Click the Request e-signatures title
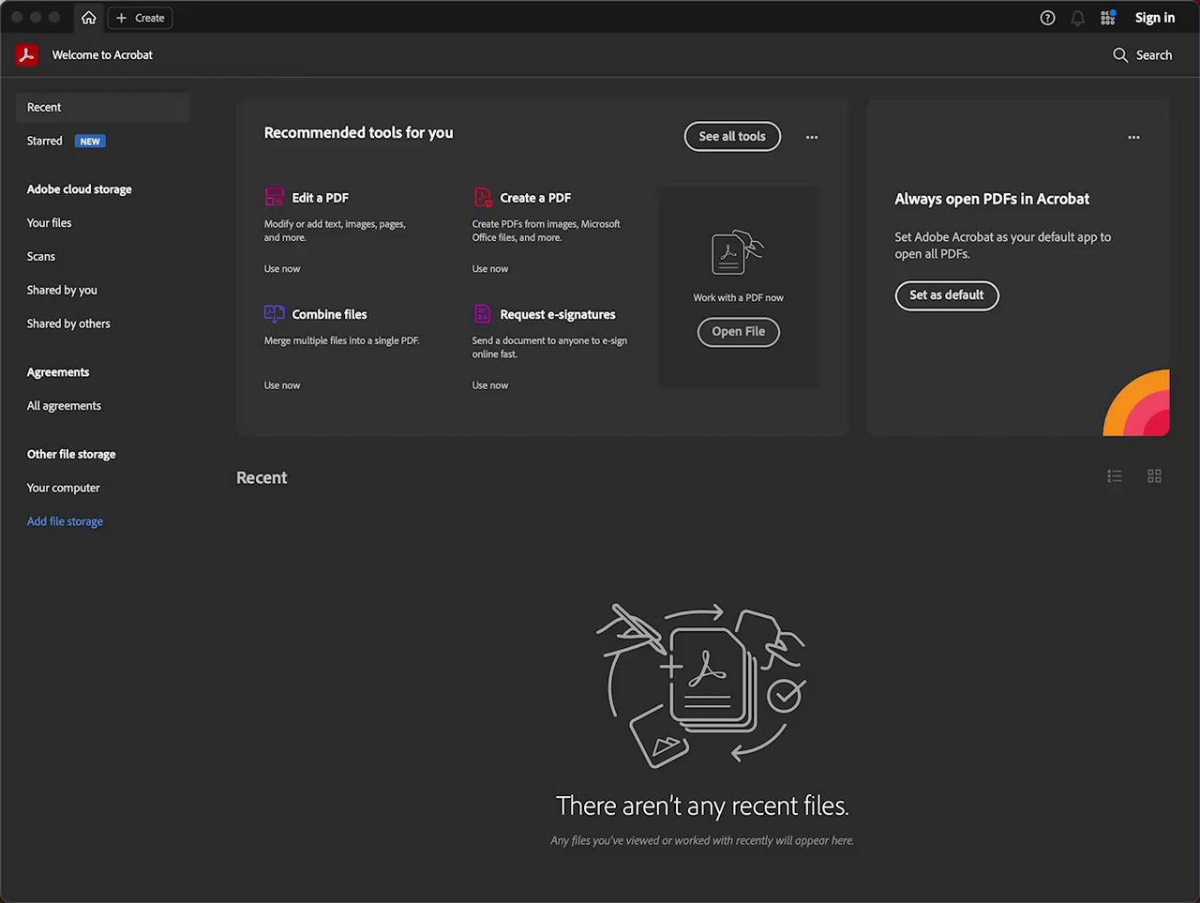The height and width of the screenshot is (903, 1200). [558, 315]
